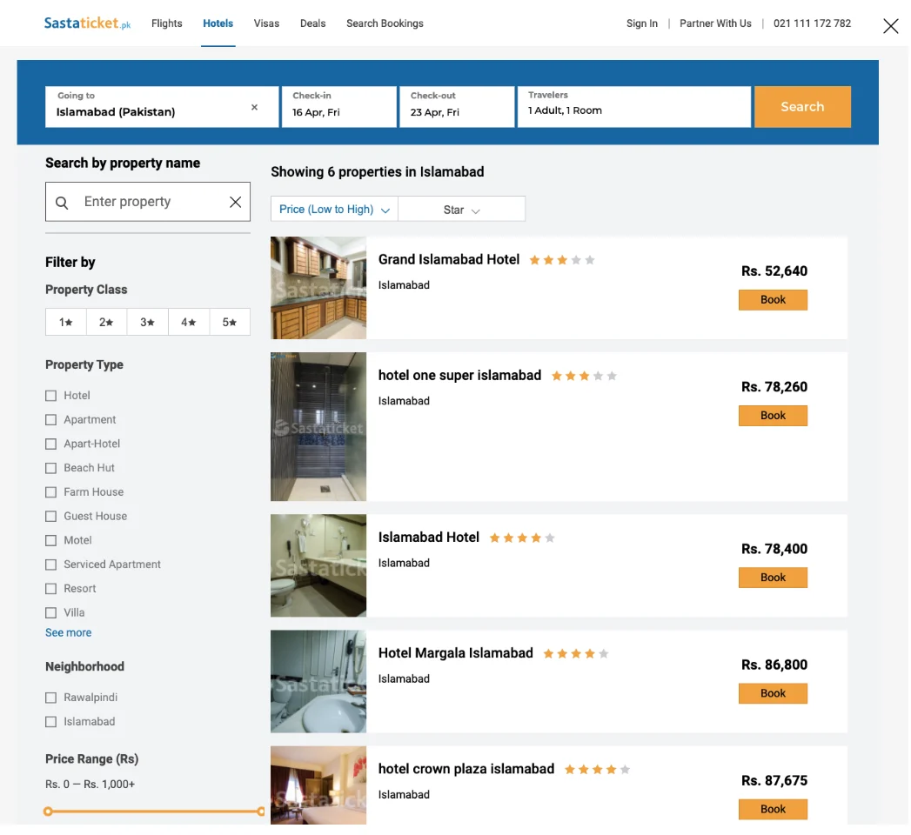Screen dimensions: 911x835
Task: Click the maximum handle of the price slider
Action: pos(261,812)
